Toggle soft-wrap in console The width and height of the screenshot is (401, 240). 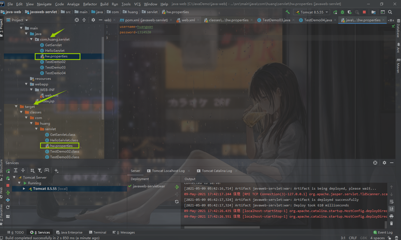tap(391, 202)
